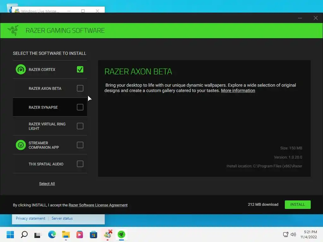323x242 pixels.
Task: Click the green INSTALL button
Action: point(297,205)
